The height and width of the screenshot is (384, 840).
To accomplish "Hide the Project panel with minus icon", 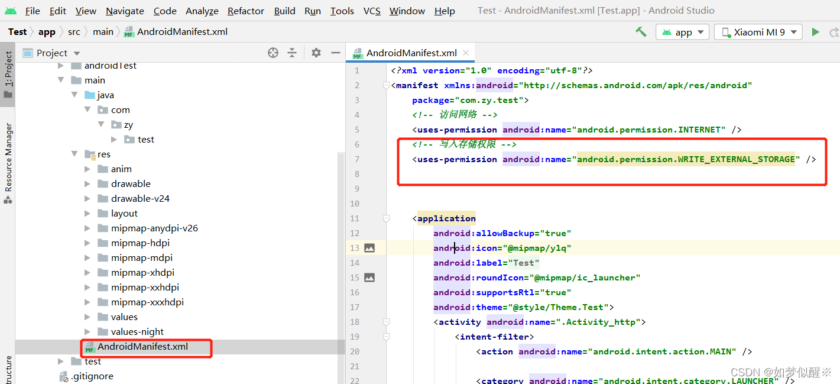I will tap(336, 53).
